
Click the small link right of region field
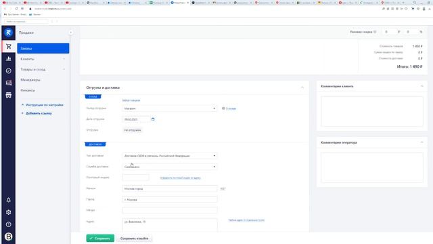coord(223,188)
